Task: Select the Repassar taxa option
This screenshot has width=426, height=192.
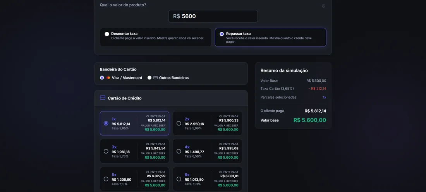Action: pyautogui.click(x=271, y=37)
